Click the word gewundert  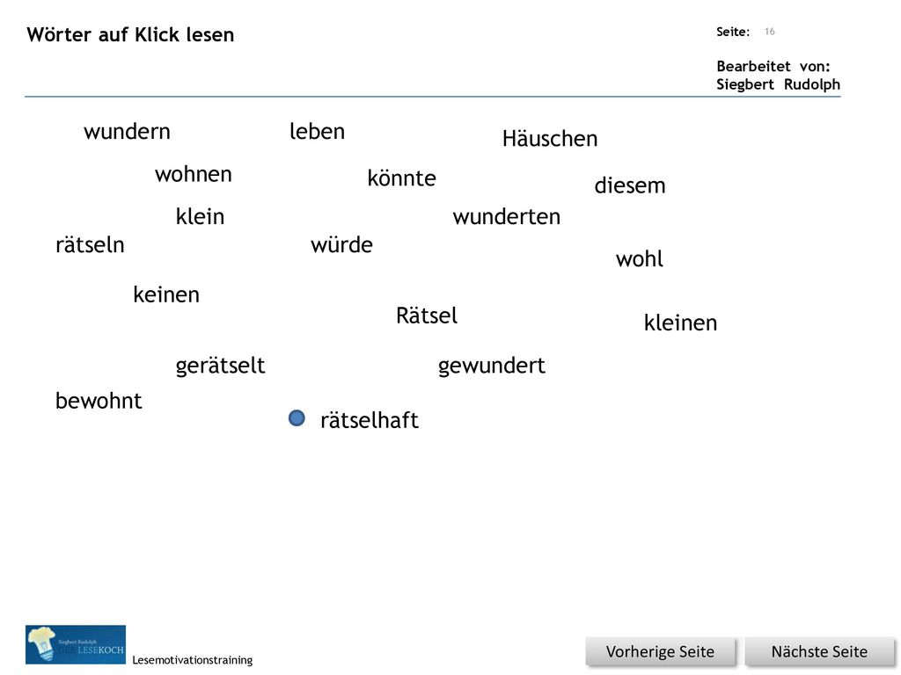click(492, 367)
